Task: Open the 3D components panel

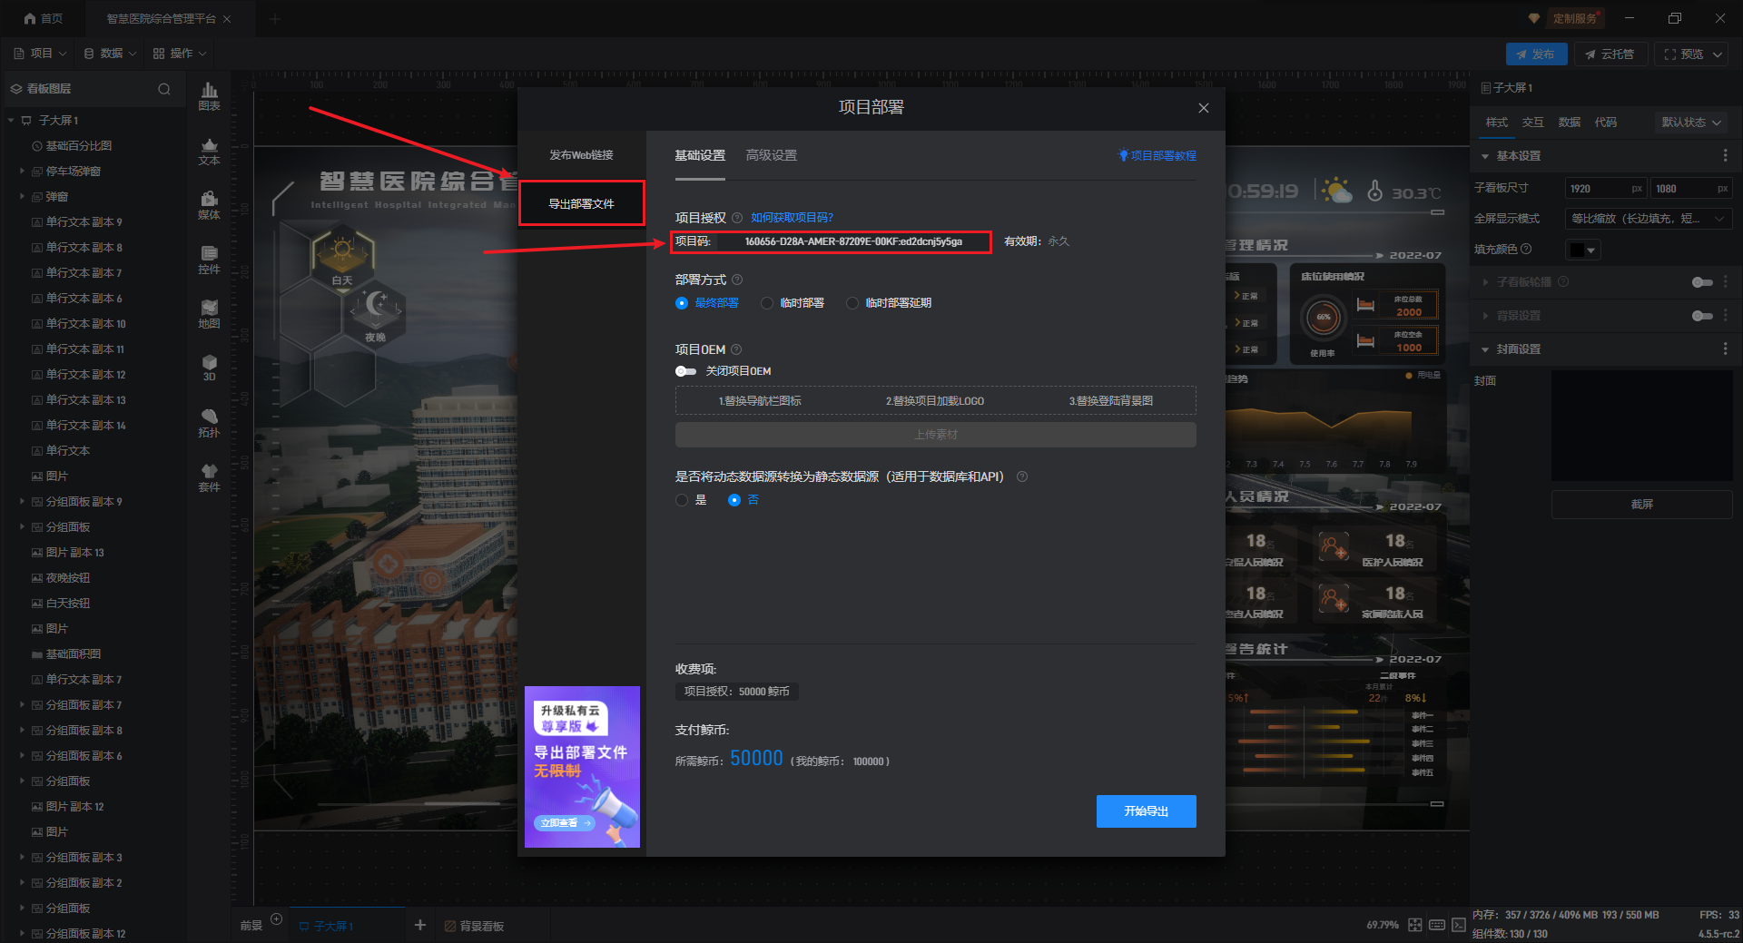Action: click(x=209, y=368)
